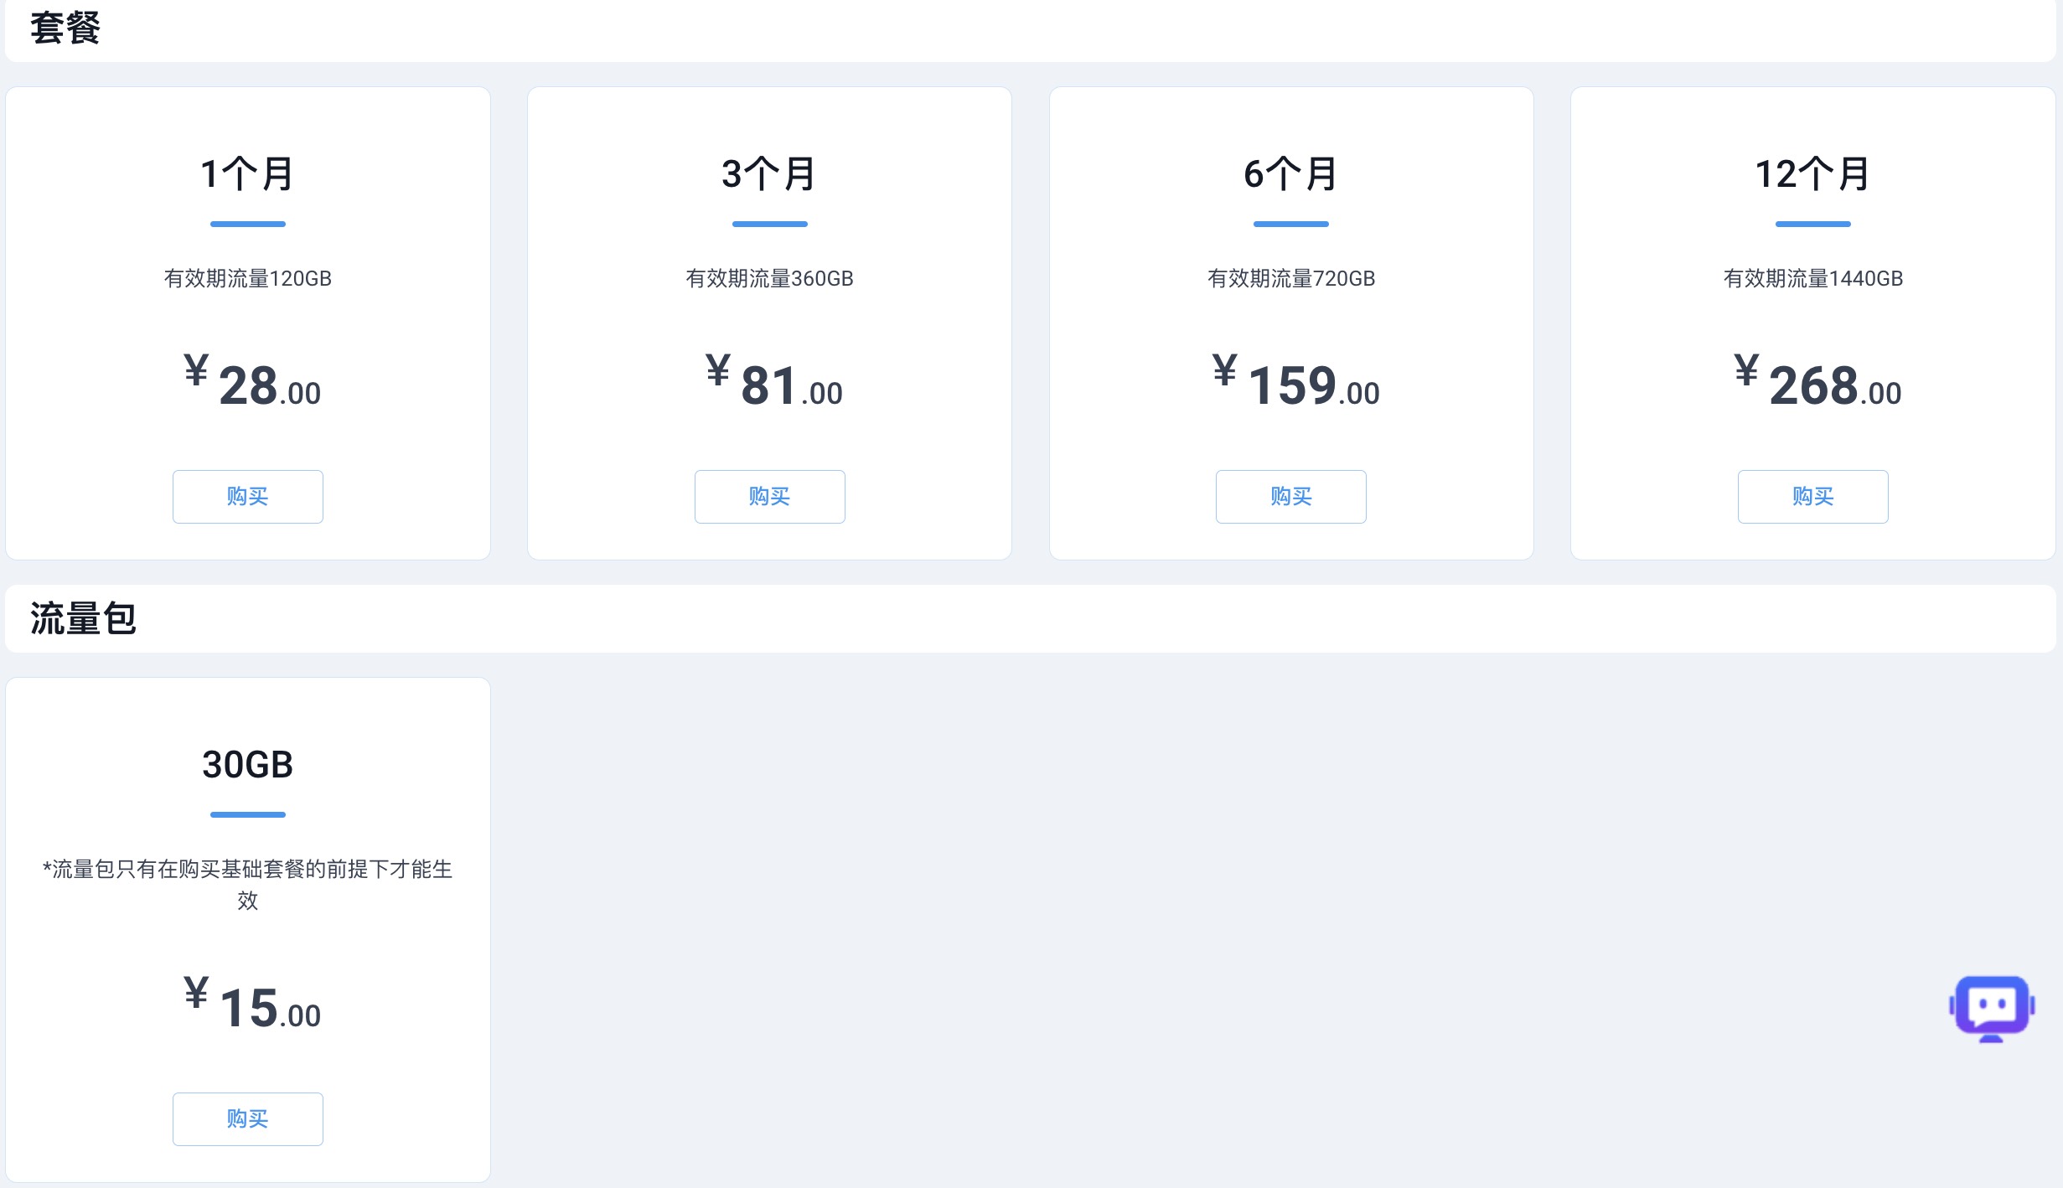Click the ¥159.00 price
This screenshot has height=1188, width=2063.
tap(1295, 385)
